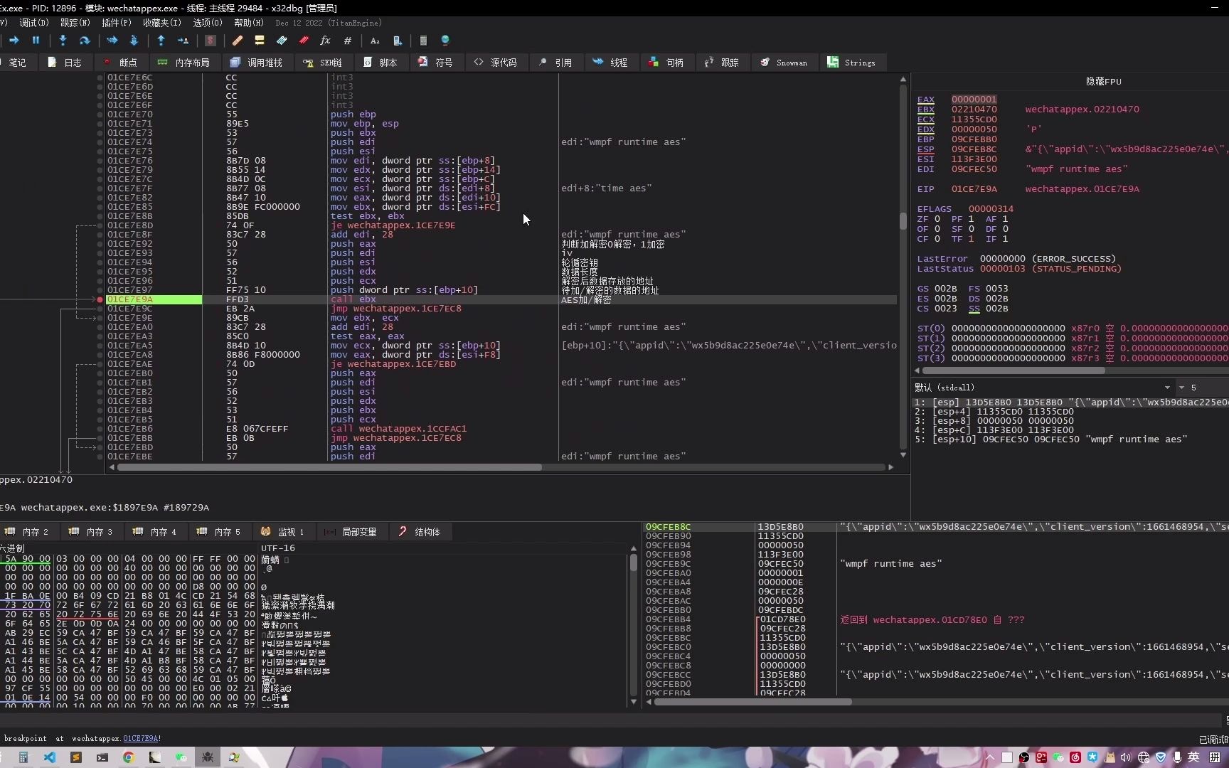Open the argument count spinner dropdown arrow
This screenshot has height=768, width=1229.
point(1182,388)
